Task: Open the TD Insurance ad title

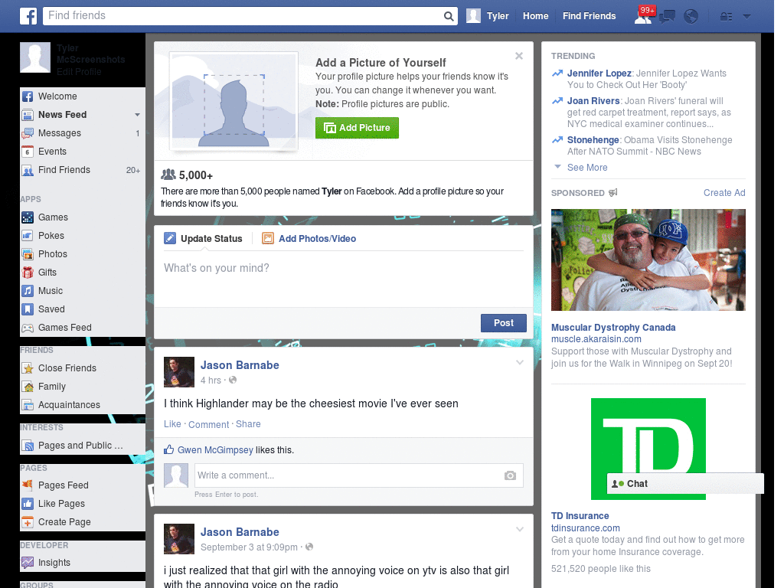Action: click(580, 516)
